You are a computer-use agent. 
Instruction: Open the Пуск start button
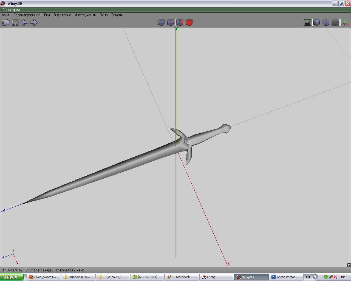click(12, 277)
